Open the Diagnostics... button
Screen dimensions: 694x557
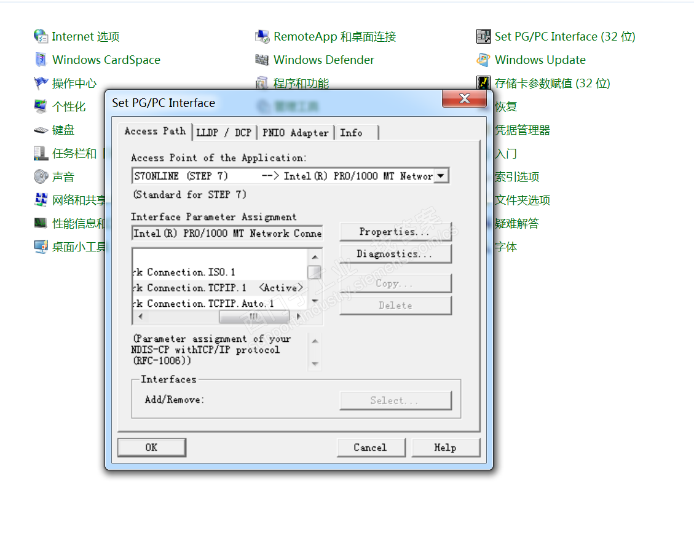[x=396, y=254]
